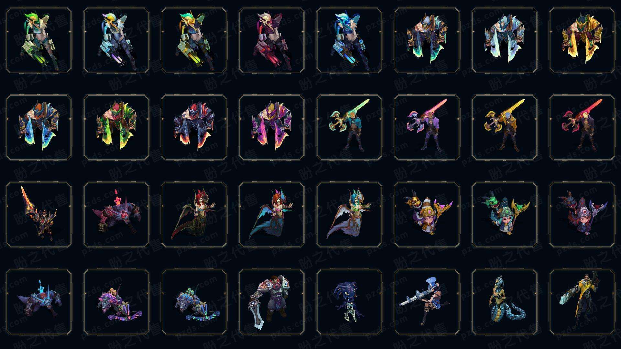
Task: Pick the blue crystal beast skin
Action: (x=39, y=302)
